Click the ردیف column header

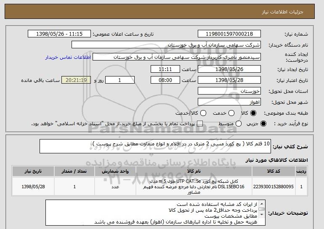coord(301,171)
